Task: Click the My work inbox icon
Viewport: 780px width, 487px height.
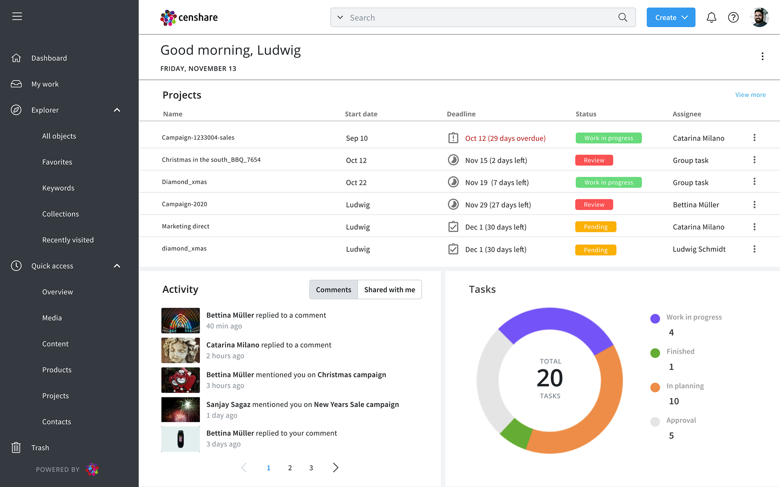Action: [16, 84]
